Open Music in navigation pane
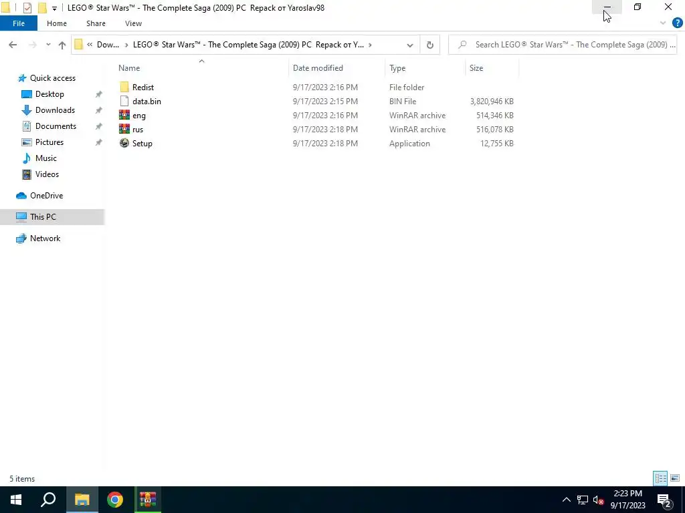This screenshot has width=685, height=513. tap(46, 158)
